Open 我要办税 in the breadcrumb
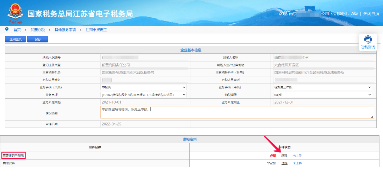The image size is (383, 187). (x=38, y=30)
